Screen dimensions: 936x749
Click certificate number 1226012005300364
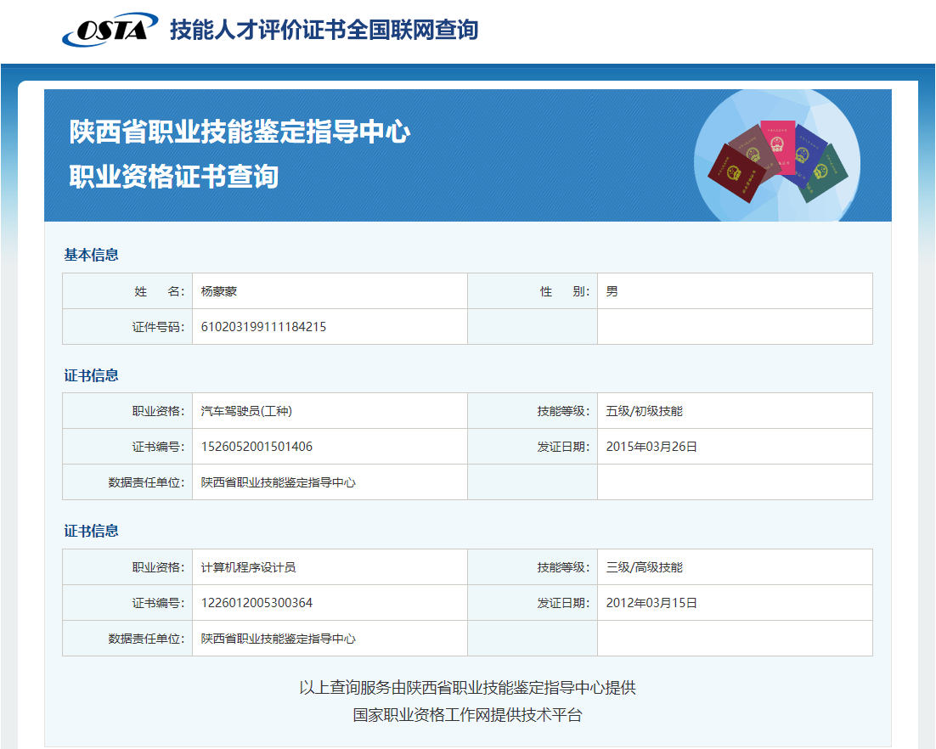coord(257,602)
